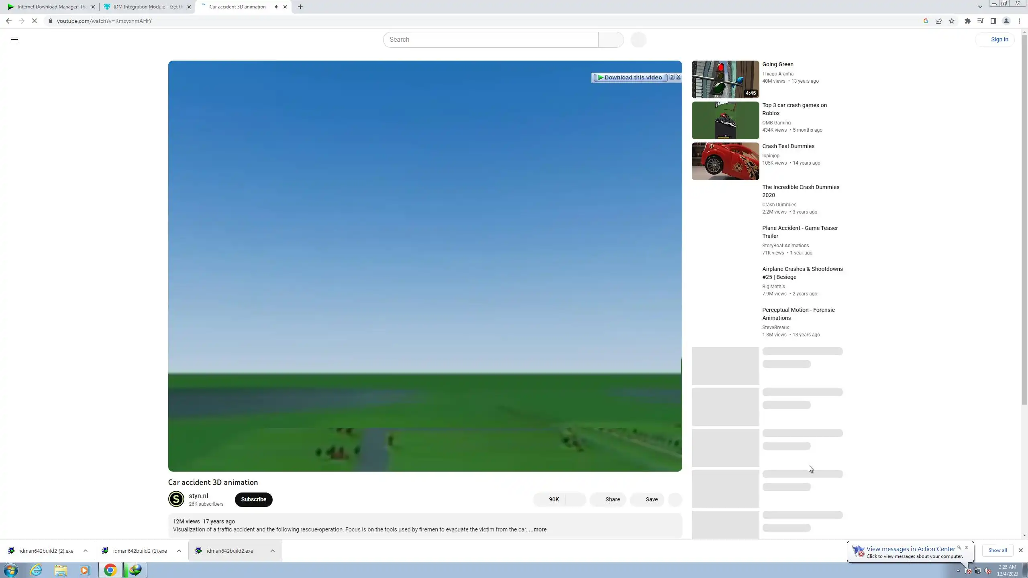Image resolution: width=1028 pixels, height=578 pixels.
Task: Open IDM download panel help icon
Action: 671,77
